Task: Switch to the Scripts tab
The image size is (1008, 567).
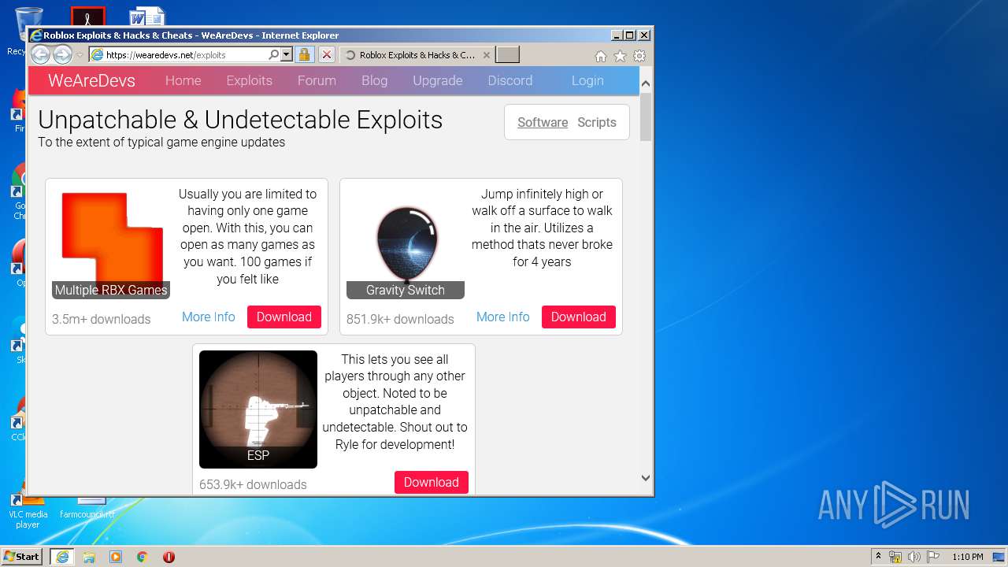Action: click(x=596, y=122)
